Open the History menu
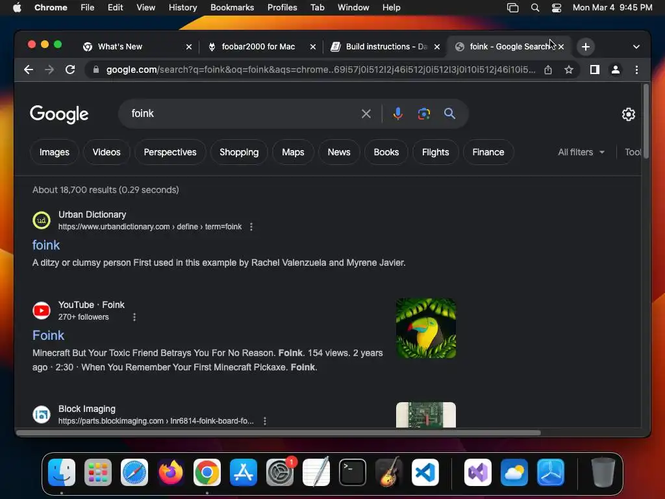 [182, 8]
